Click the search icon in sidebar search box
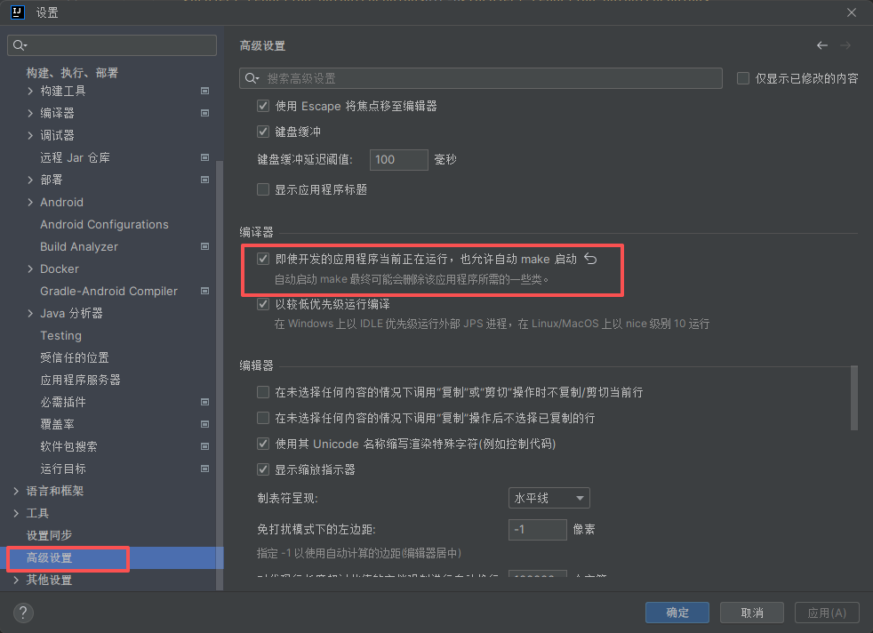This screenshot has height=633, width=873. pos(20,45)
